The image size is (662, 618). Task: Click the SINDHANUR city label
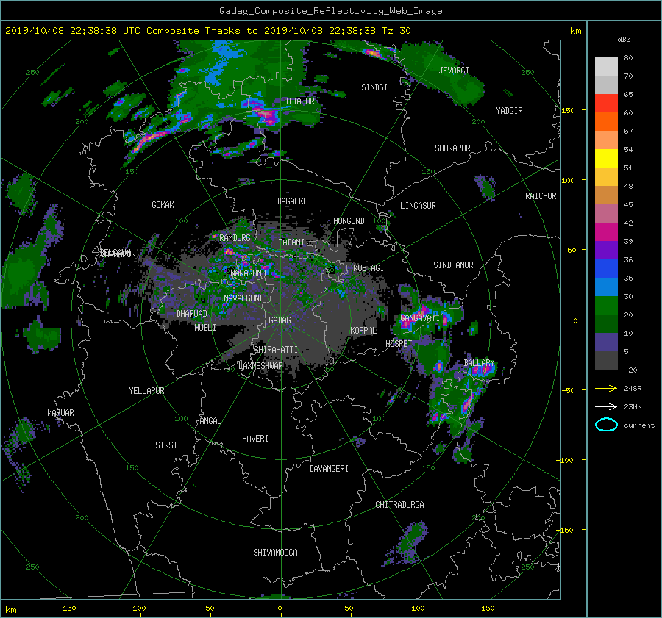click(x=453, y=265)
